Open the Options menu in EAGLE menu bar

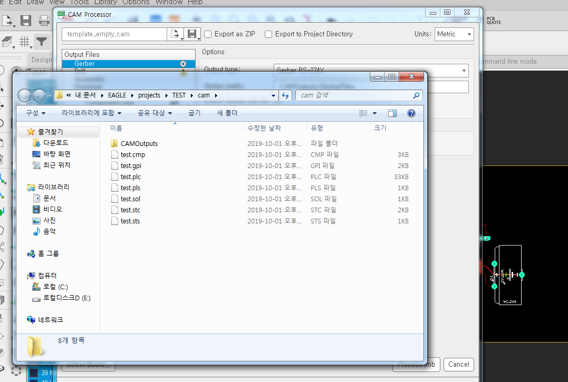[x=136, y=2]
